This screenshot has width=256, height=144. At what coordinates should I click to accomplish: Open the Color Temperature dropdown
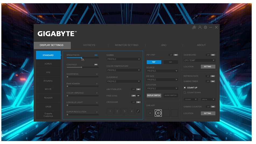124,70
